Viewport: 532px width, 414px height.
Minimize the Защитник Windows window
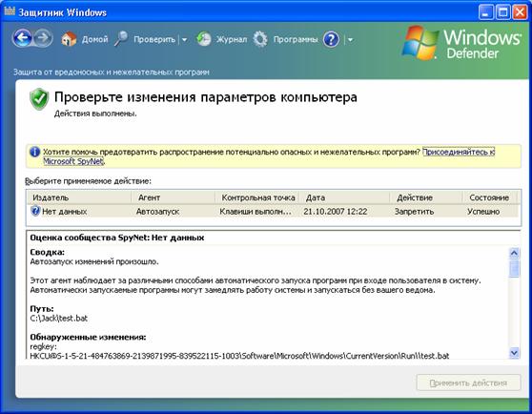click(x=486, y=13)
